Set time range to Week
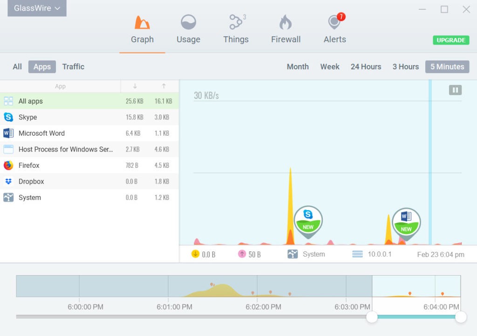This screenshot has width=477, height=336. [x=330, y=67]
